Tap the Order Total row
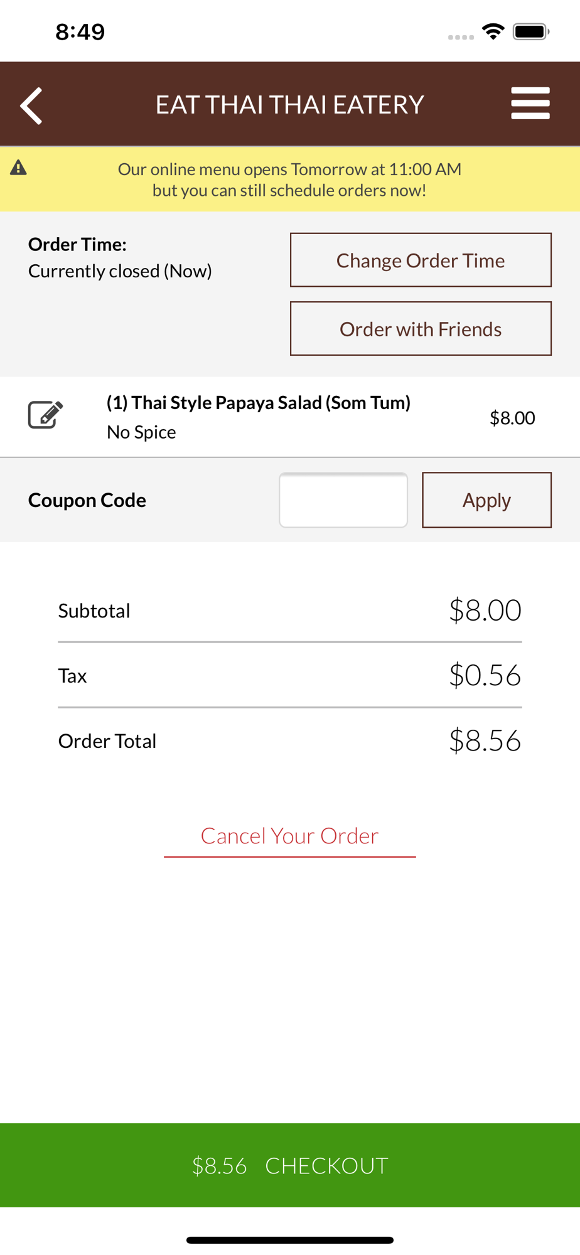Viewport: 580px width, 1255px height. click(290, 740)
